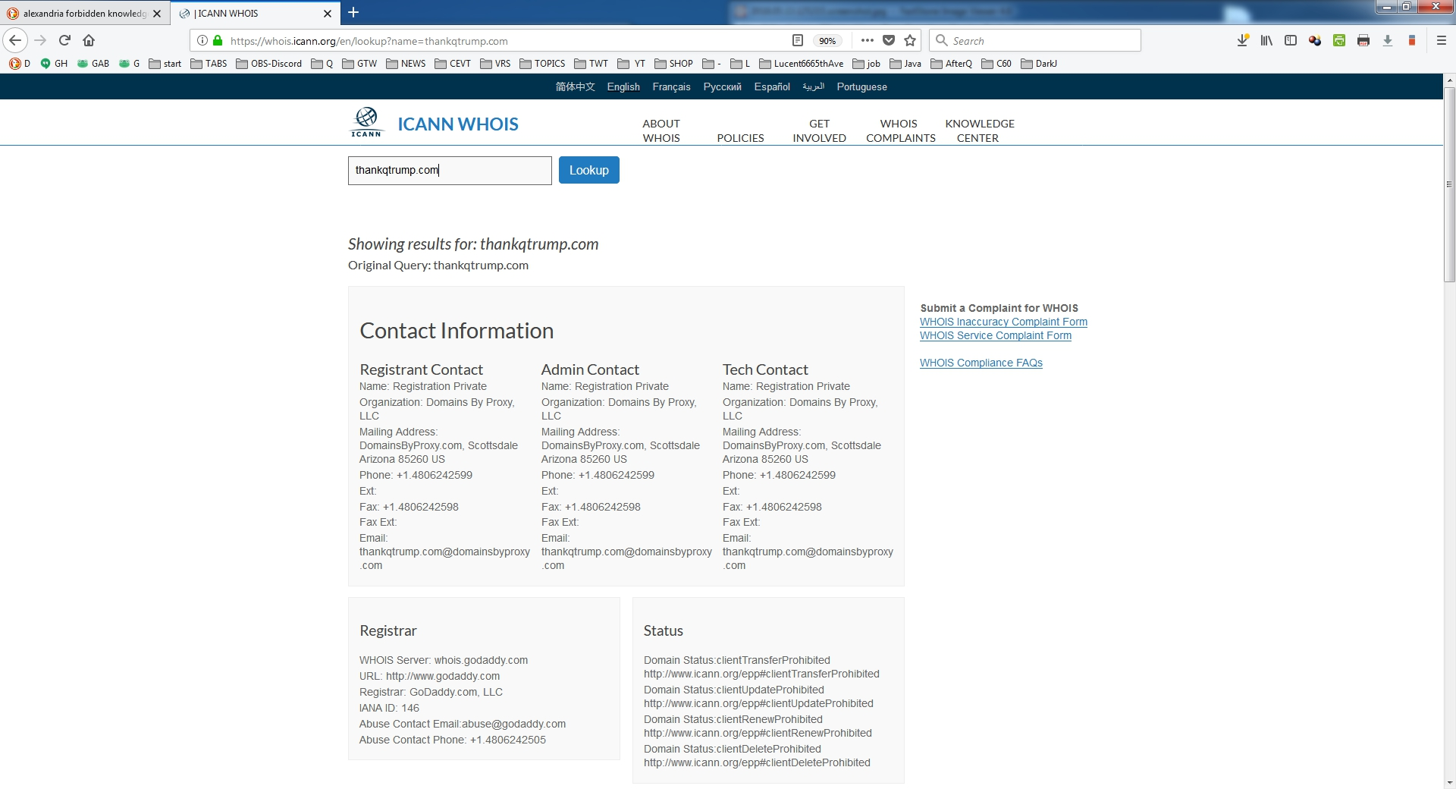The height and width of the screenshot is (789, 1456).
Task: Reload the current page
Action: tap(64, 40)
